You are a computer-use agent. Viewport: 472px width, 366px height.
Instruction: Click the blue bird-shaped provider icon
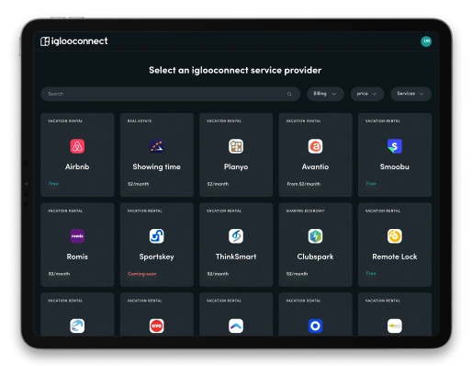point(77,326)
